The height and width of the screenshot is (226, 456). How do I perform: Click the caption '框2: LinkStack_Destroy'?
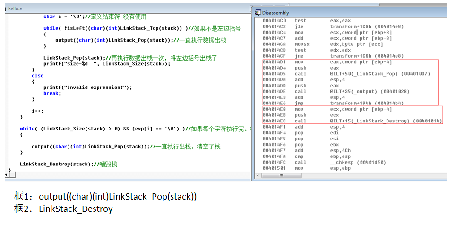tap(63, 209)
